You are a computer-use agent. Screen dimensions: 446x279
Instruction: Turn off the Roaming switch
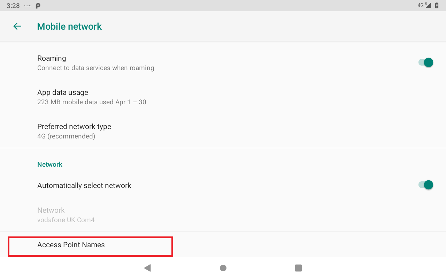coord(425,62)
